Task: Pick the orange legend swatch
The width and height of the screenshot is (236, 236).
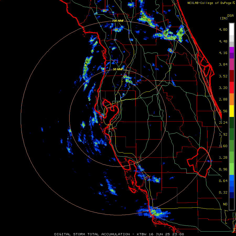Action: pyautogui.click(x=232, y=99)
